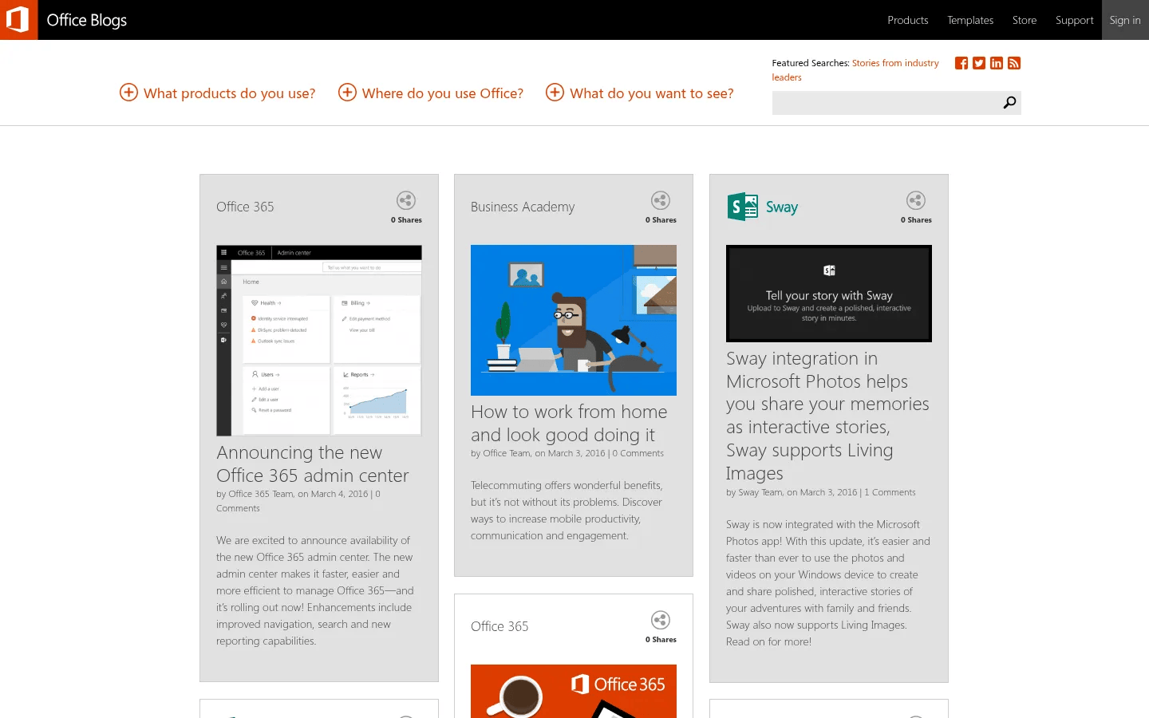Open the Facebook social icon
1149x718 pixels.
961,63
